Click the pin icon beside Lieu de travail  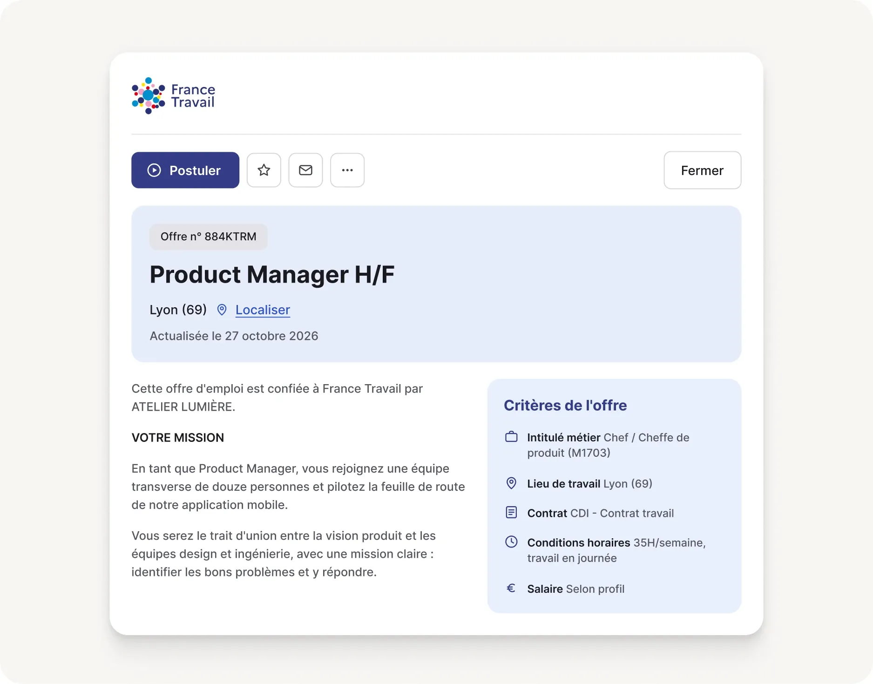511,483
